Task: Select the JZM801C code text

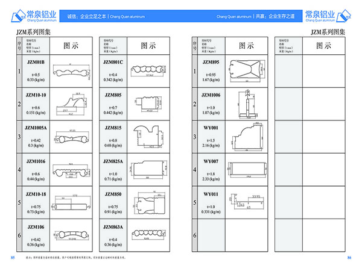Action: (113, 62)
